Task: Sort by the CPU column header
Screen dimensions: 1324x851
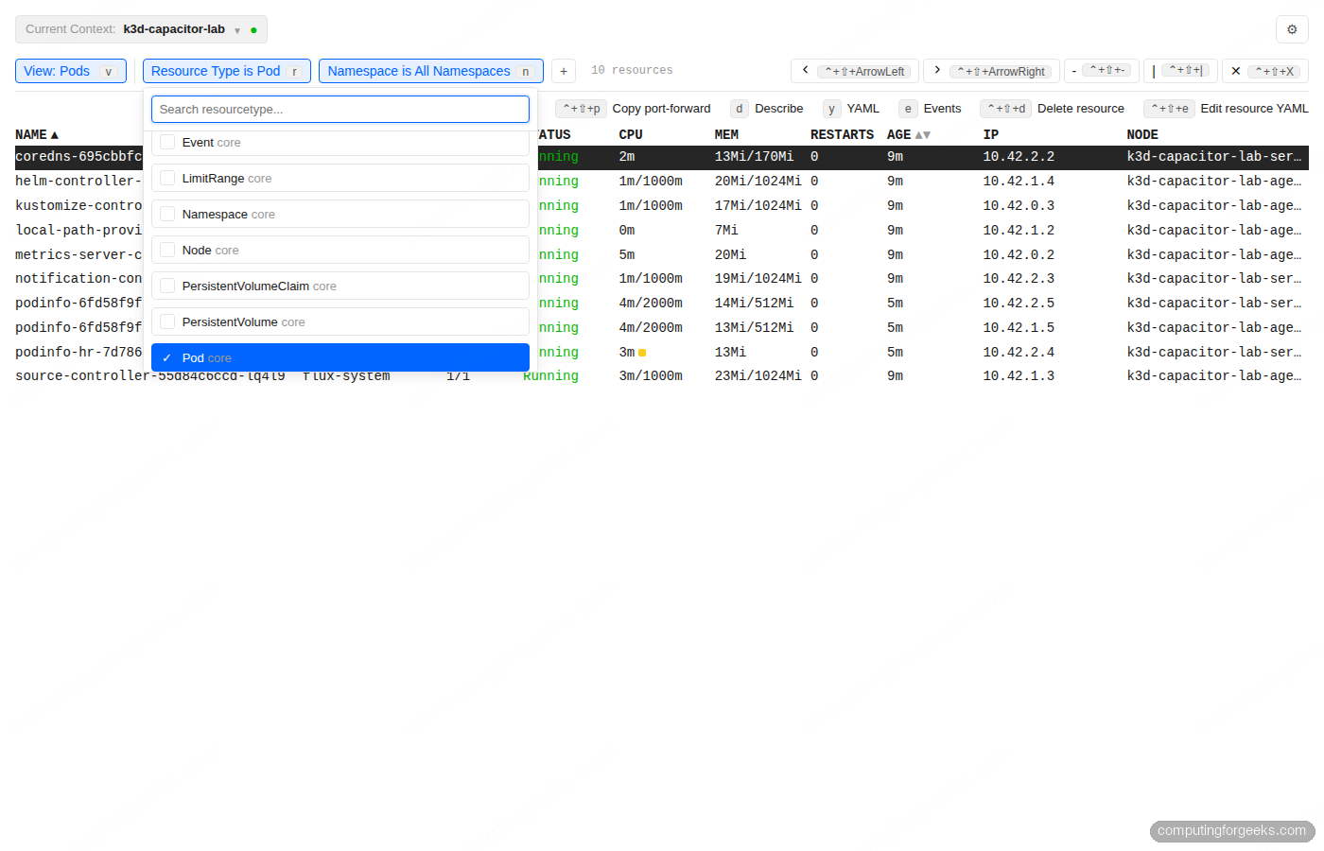Action: coord(631,135)
